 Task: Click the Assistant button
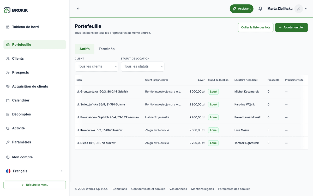[242, 9]
